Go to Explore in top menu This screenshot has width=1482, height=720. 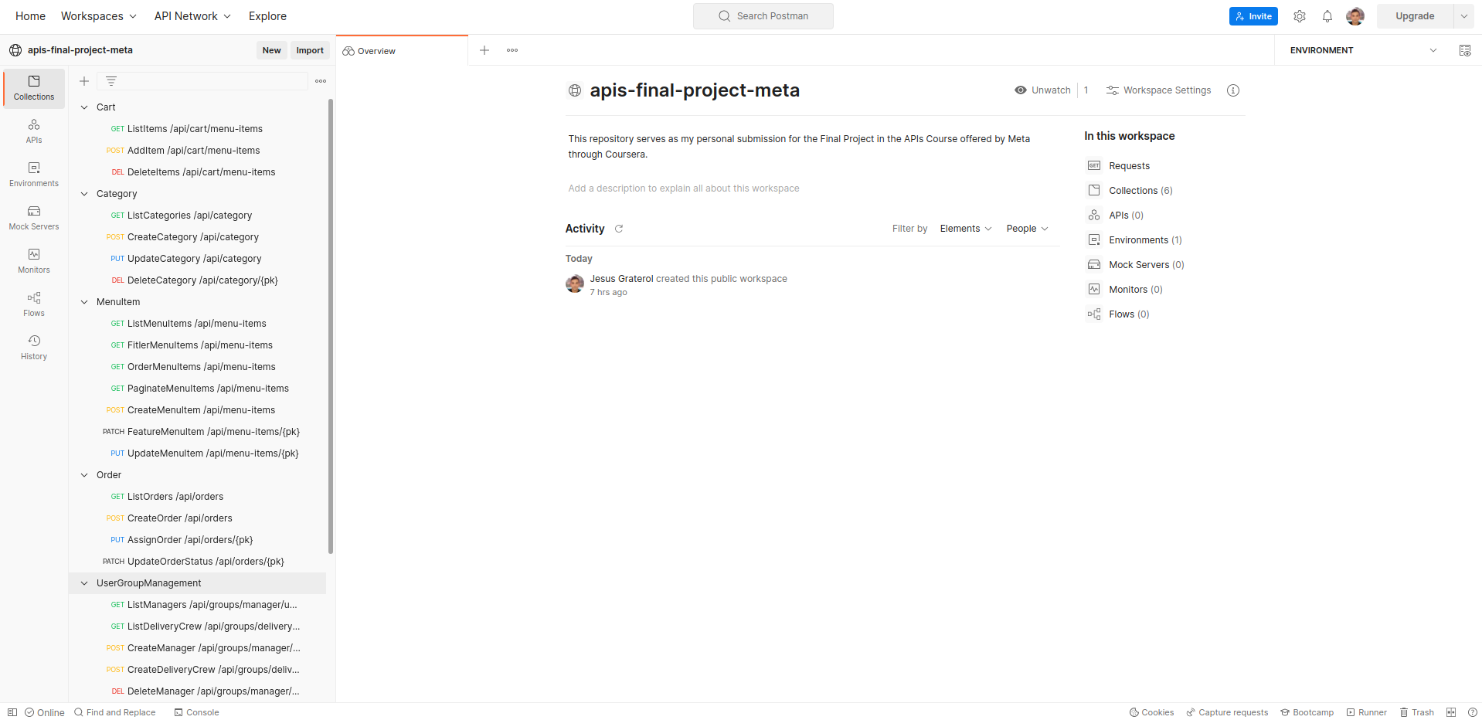[267, 16]
